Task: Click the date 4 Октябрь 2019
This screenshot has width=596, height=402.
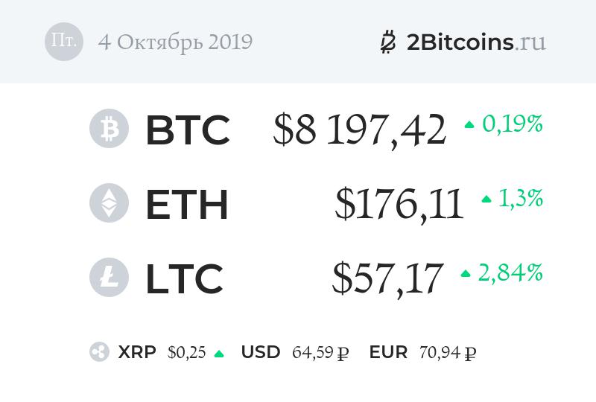Action: 175,42
